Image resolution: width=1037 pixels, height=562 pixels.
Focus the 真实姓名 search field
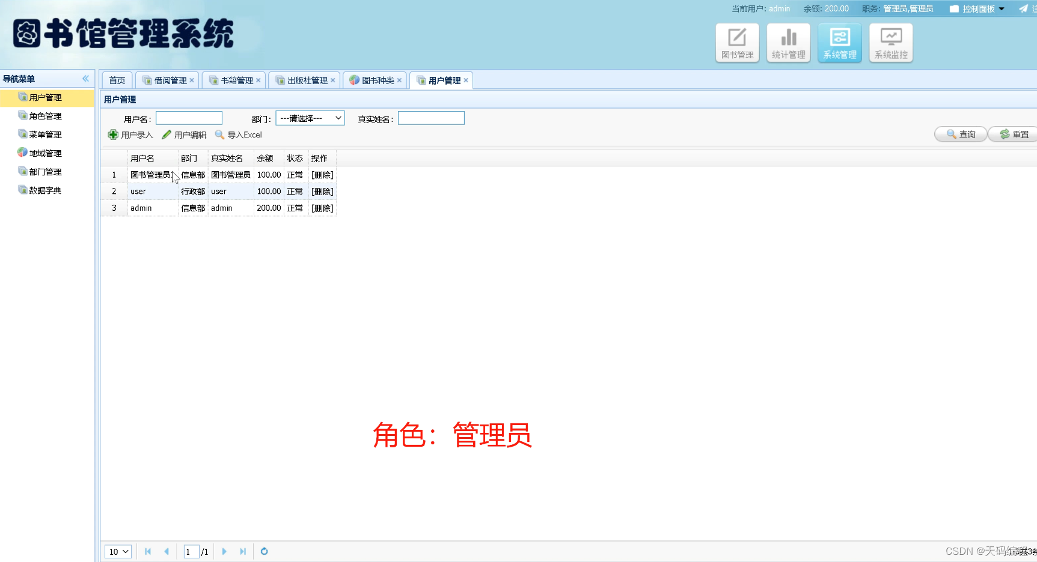[431, 118]
